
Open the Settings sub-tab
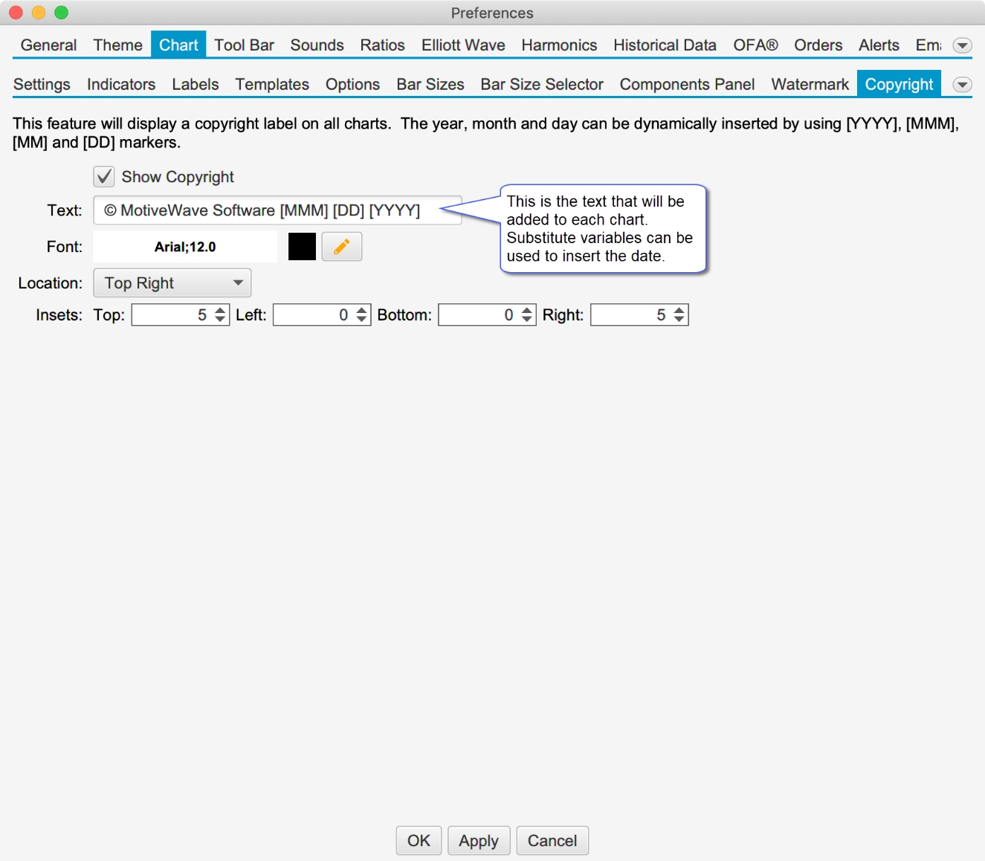(x=42, y=85)
